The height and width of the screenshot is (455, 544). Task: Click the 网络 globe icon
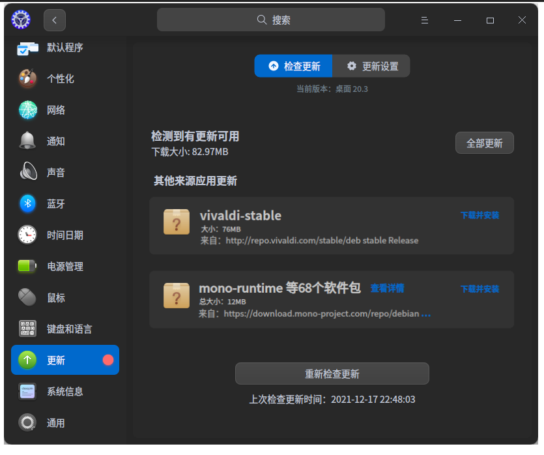pyautogui.click(x=28, y=110)
